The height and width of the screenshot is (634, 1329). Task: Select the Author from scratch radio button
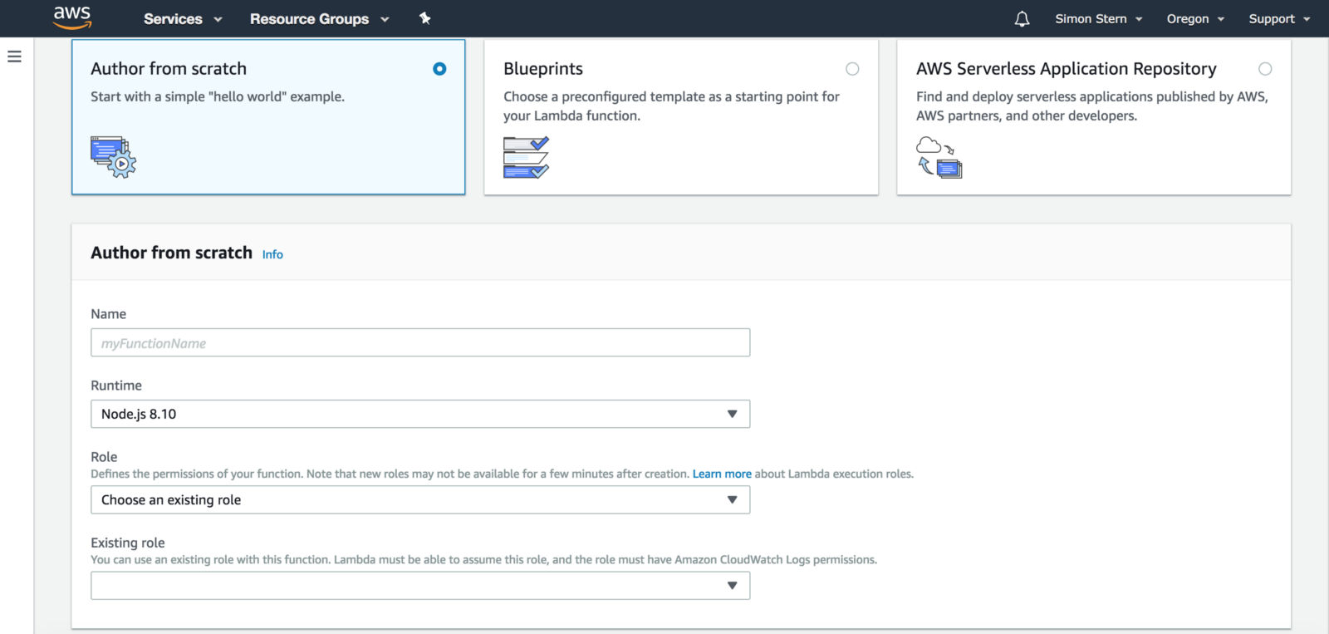[439, 69]
